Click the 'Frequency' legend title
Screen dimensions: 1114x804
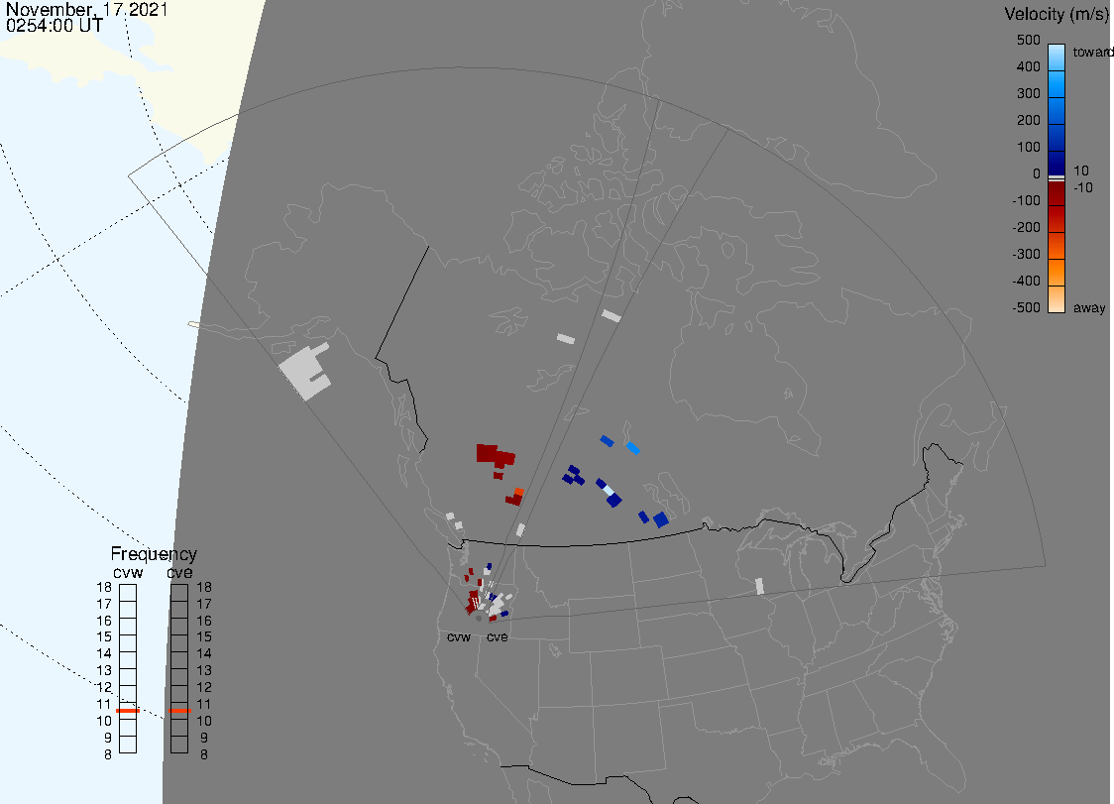(x=154, y=554)
